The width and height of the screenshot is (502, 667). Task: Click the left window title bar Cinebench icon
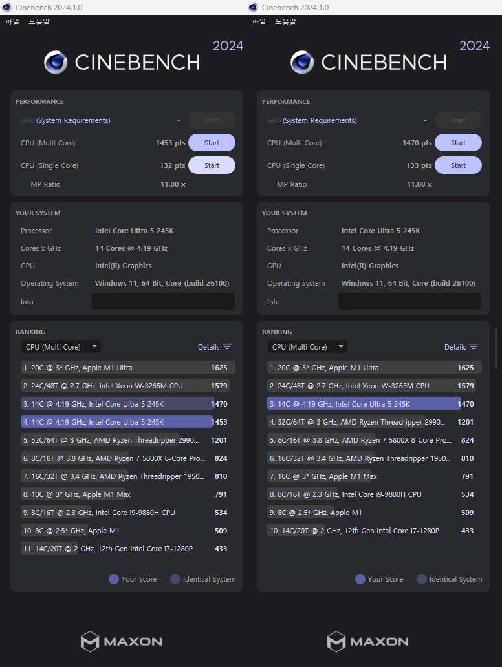pos(7,7)
